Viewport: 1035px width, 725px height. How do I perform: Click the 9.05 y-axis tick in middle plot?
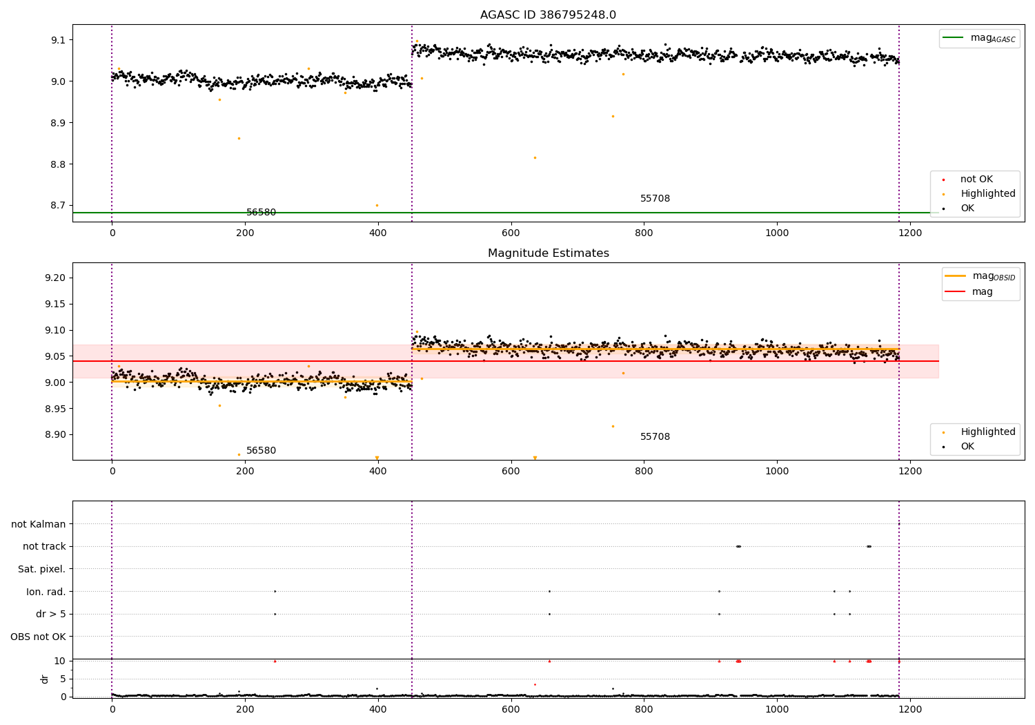56,356
